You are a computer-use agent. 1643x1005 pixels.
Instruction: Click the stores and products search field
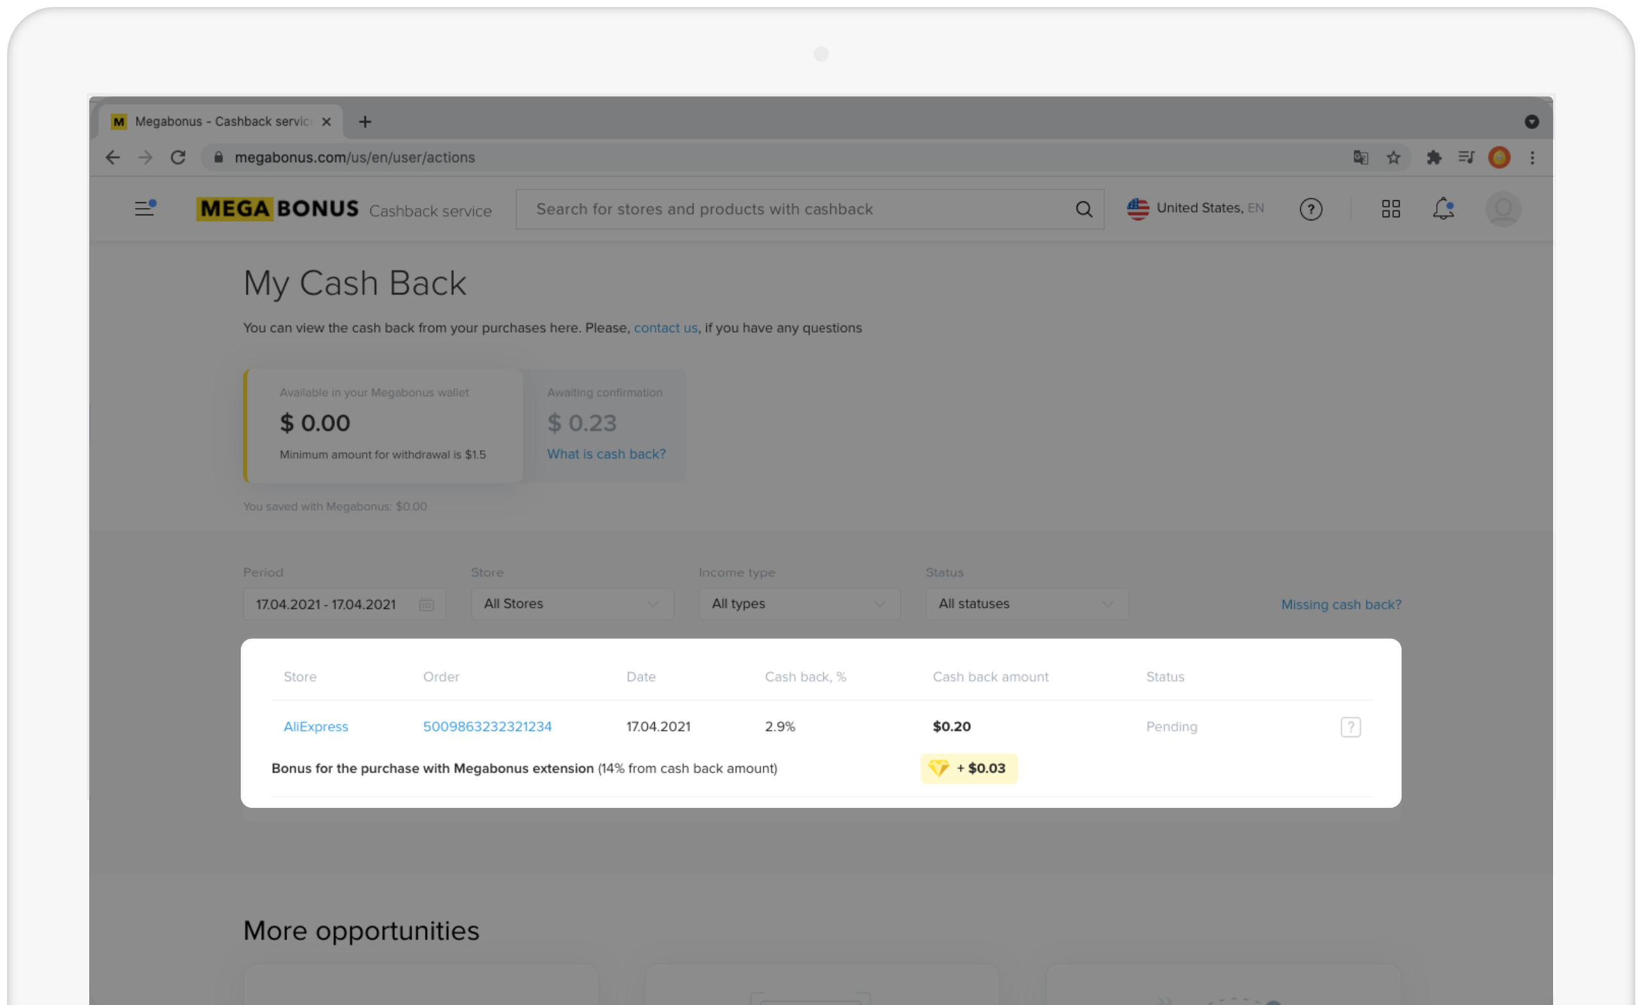794,209
